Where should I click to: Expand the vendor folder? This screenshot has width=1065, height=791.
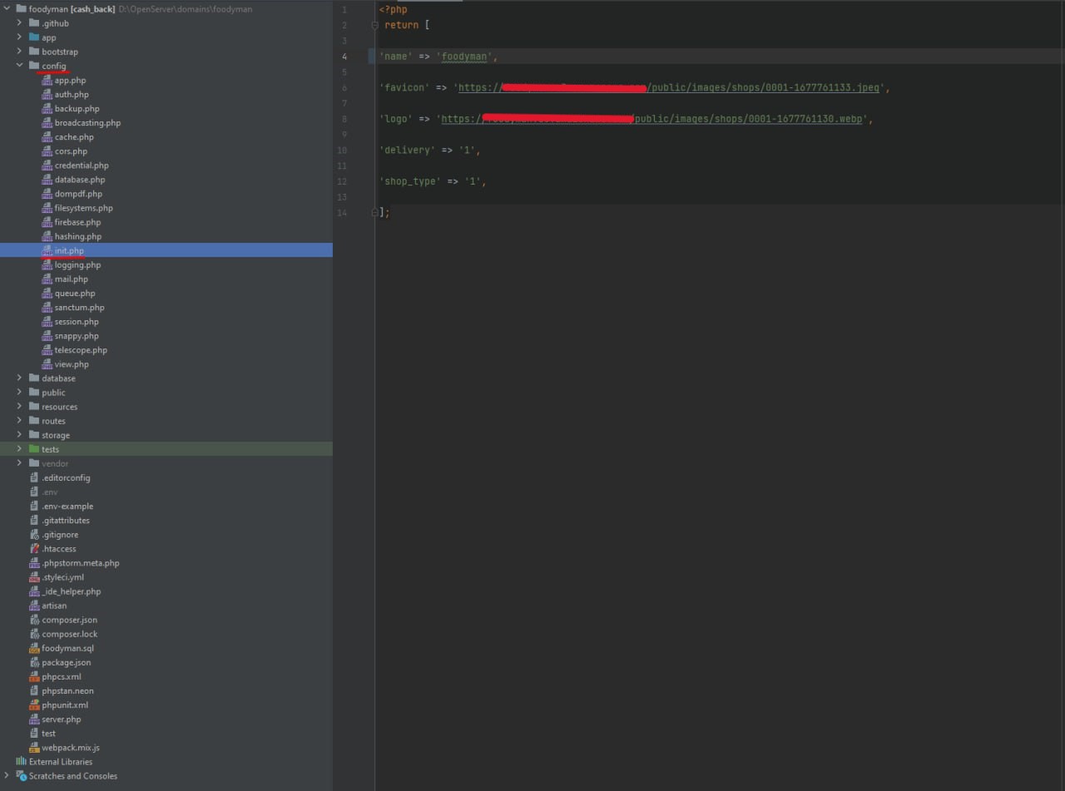pos(20,463)
